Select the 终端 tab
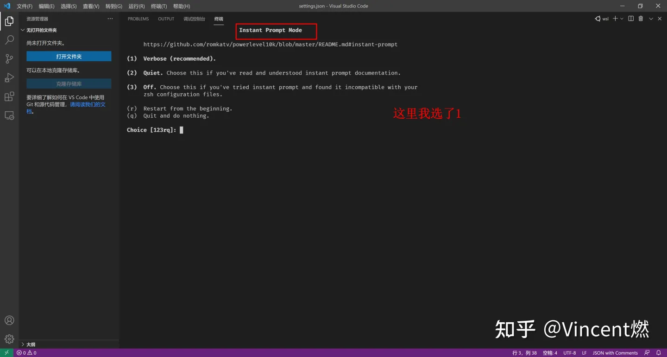 [219, 19]
